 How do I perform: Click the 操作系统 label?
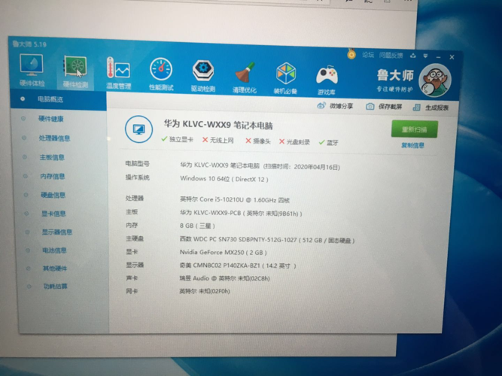[x=137, y=177]
